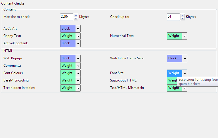Viewport: 218px width, 138px height.
Task: Click the Web Popups Block value box
Action: point(68,58)
